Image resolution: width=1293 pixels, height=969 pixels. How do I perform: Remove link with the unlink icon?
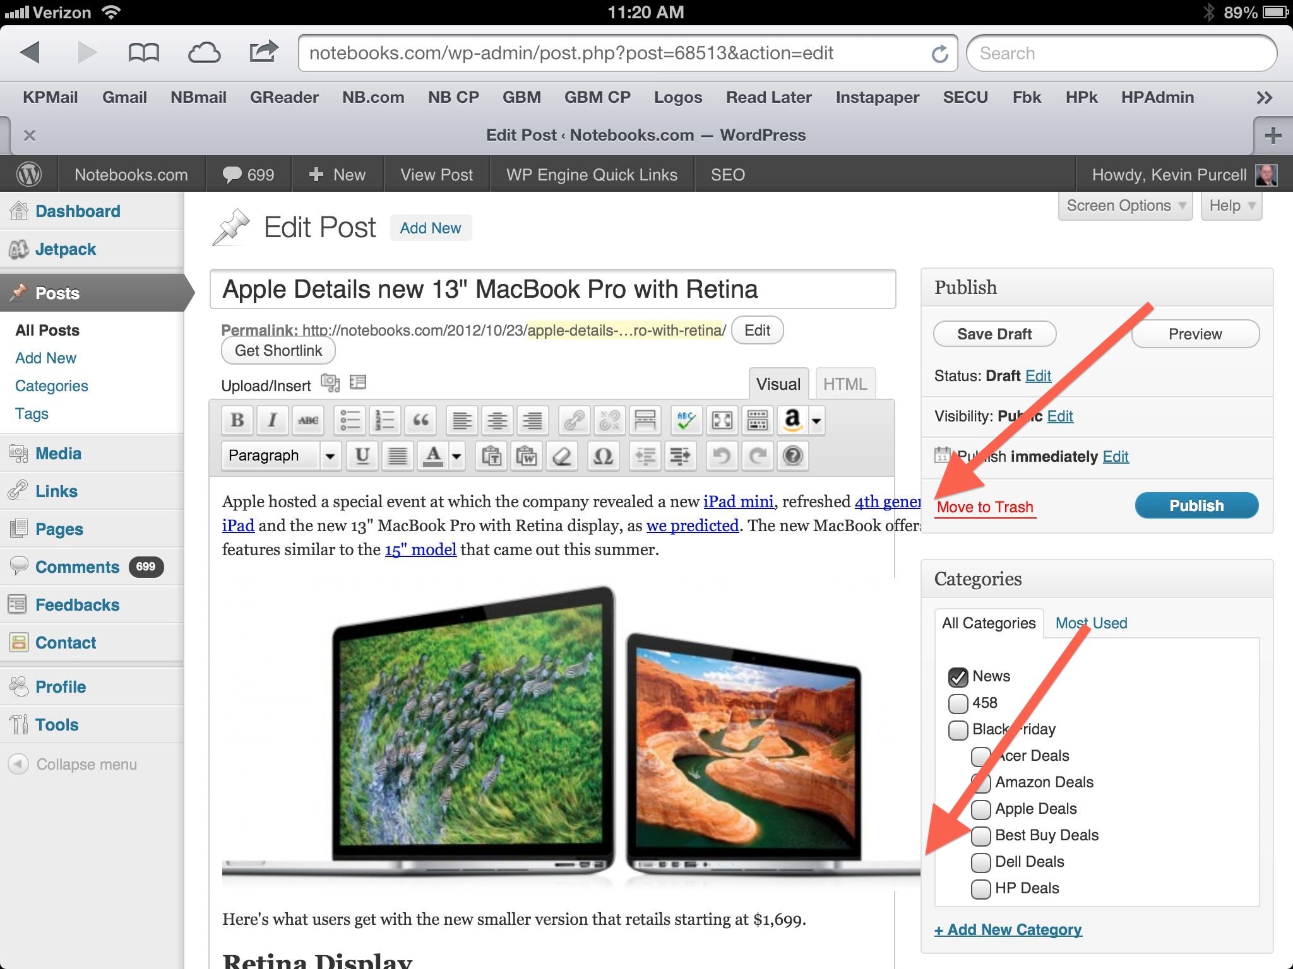pyautogui.click(x=610, y=420)
